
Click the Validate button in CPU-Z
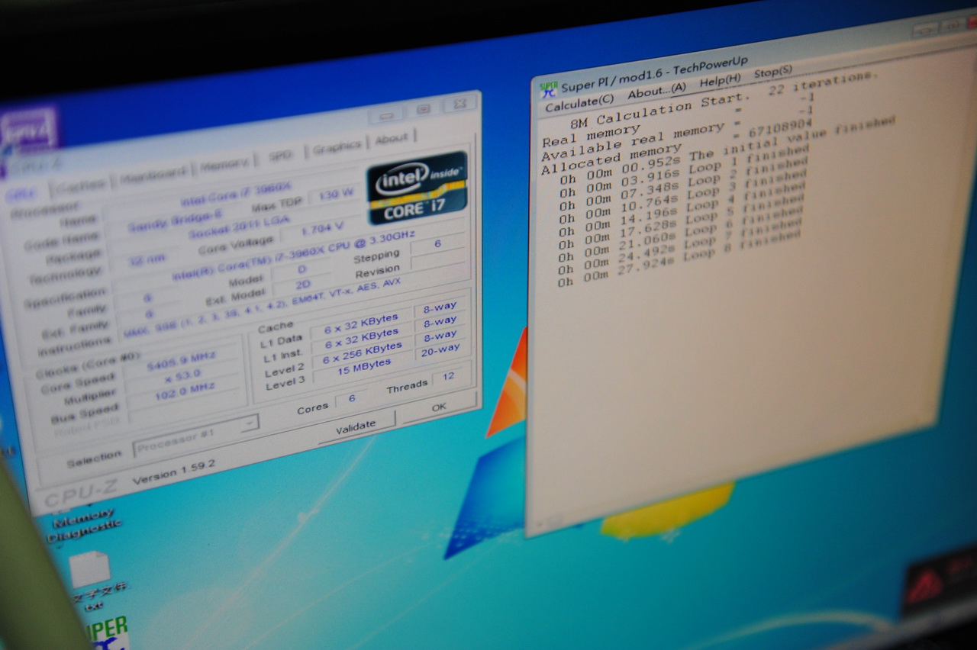(356, 426)
